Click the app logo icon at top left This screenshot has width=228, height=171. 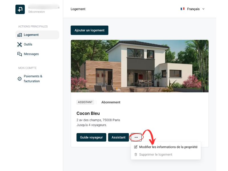(20, 9)
